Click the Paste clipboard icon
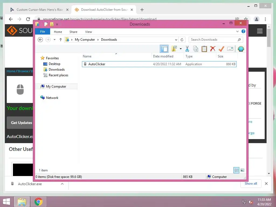The height and width of the screenshot is (207, 276). [x=204, y=49]
